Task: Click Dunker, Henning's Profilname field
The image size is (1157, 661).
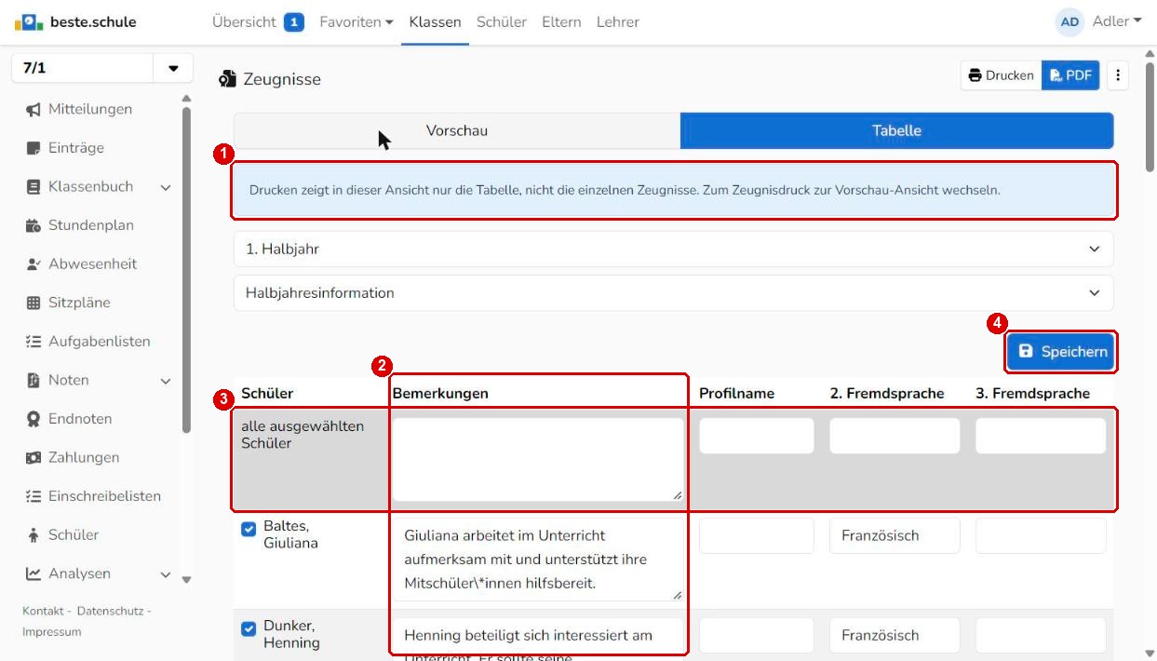Action: pos(757,636)
